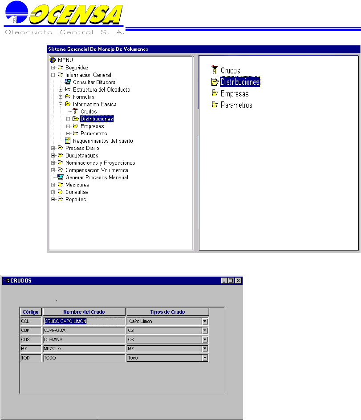Click the Código column header
The height and width of the screenshot is (420, 361).
tap(31, 312)
